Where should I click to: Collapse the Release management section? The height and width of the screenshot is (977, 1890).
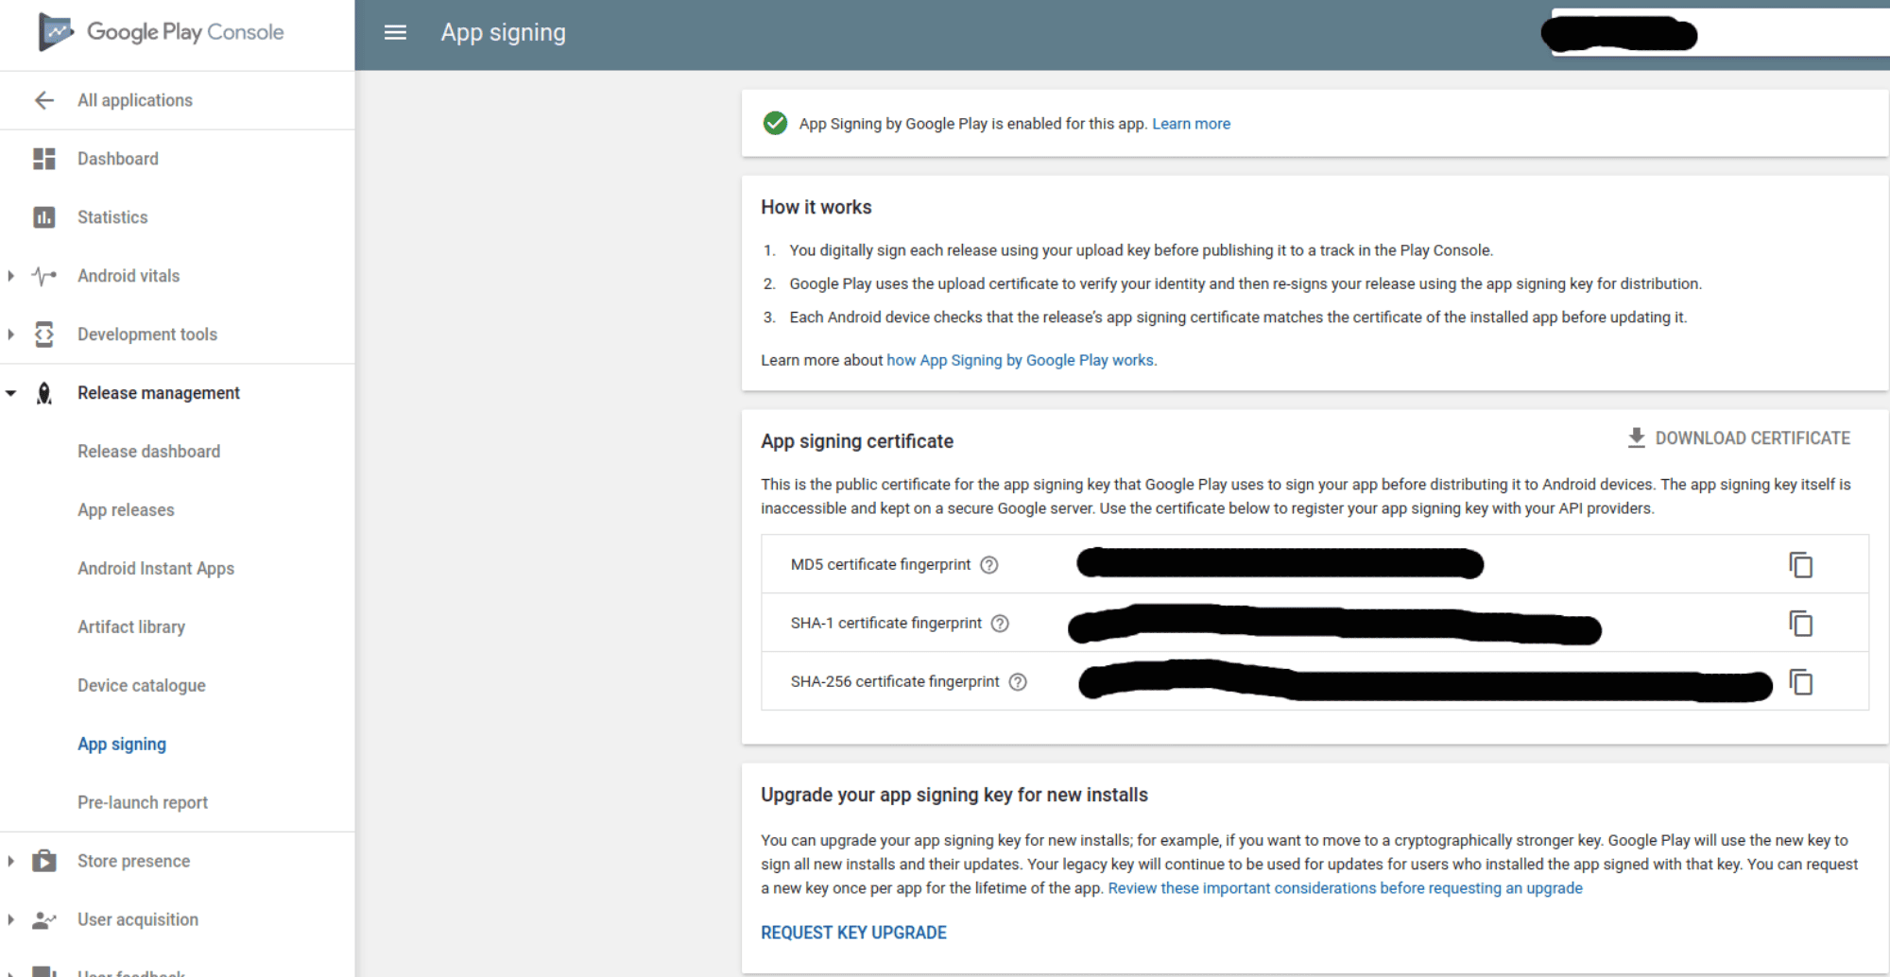point(11,393)
